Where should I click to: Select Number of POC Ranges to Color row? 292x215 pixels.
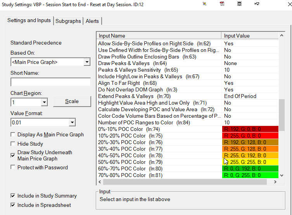188,122
